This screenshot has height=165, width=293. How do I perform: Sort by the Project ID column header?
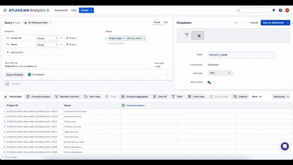pos(12,105)
